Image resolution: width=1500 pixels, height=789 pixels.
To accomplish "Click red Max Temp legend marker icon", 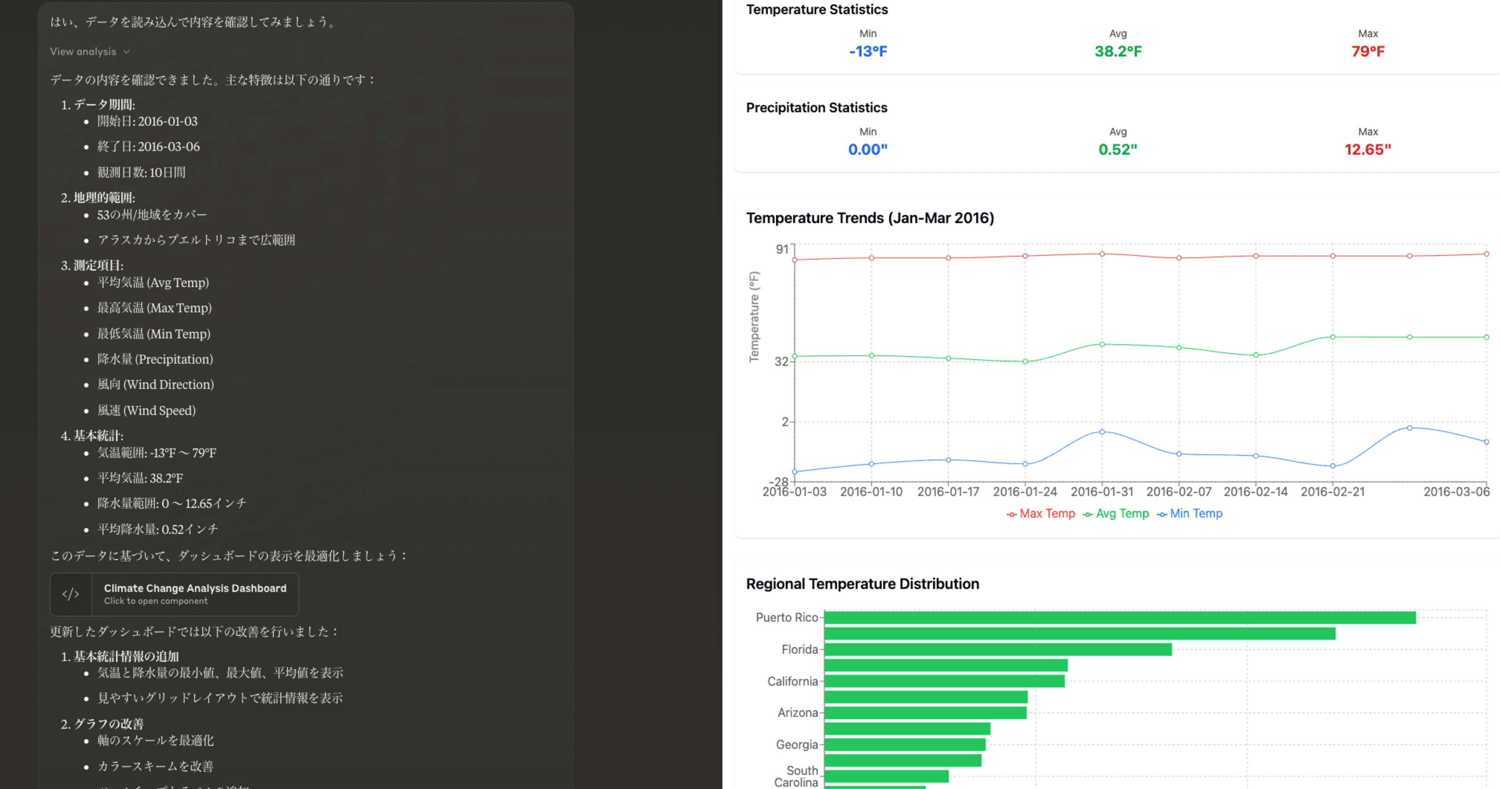I will click(1011, 515).
